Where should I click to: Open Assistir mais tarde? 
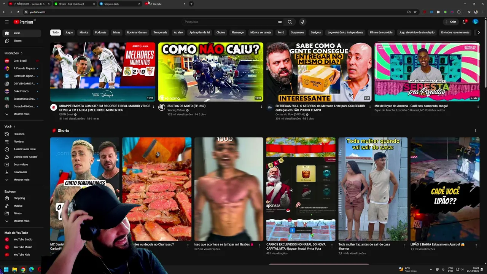22,149
